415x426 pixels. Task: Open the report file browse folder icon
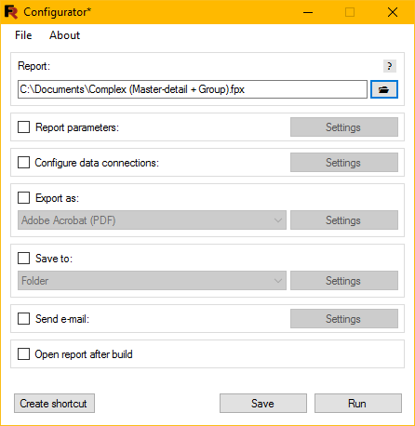coord(384,89)
